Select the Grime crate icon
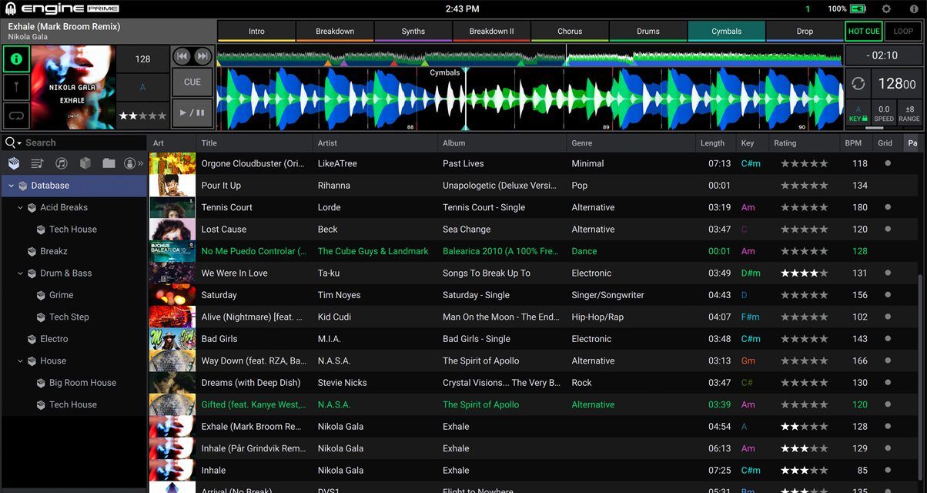The height and width of the screenshot is (493, 927). click(x=42, y=295)
